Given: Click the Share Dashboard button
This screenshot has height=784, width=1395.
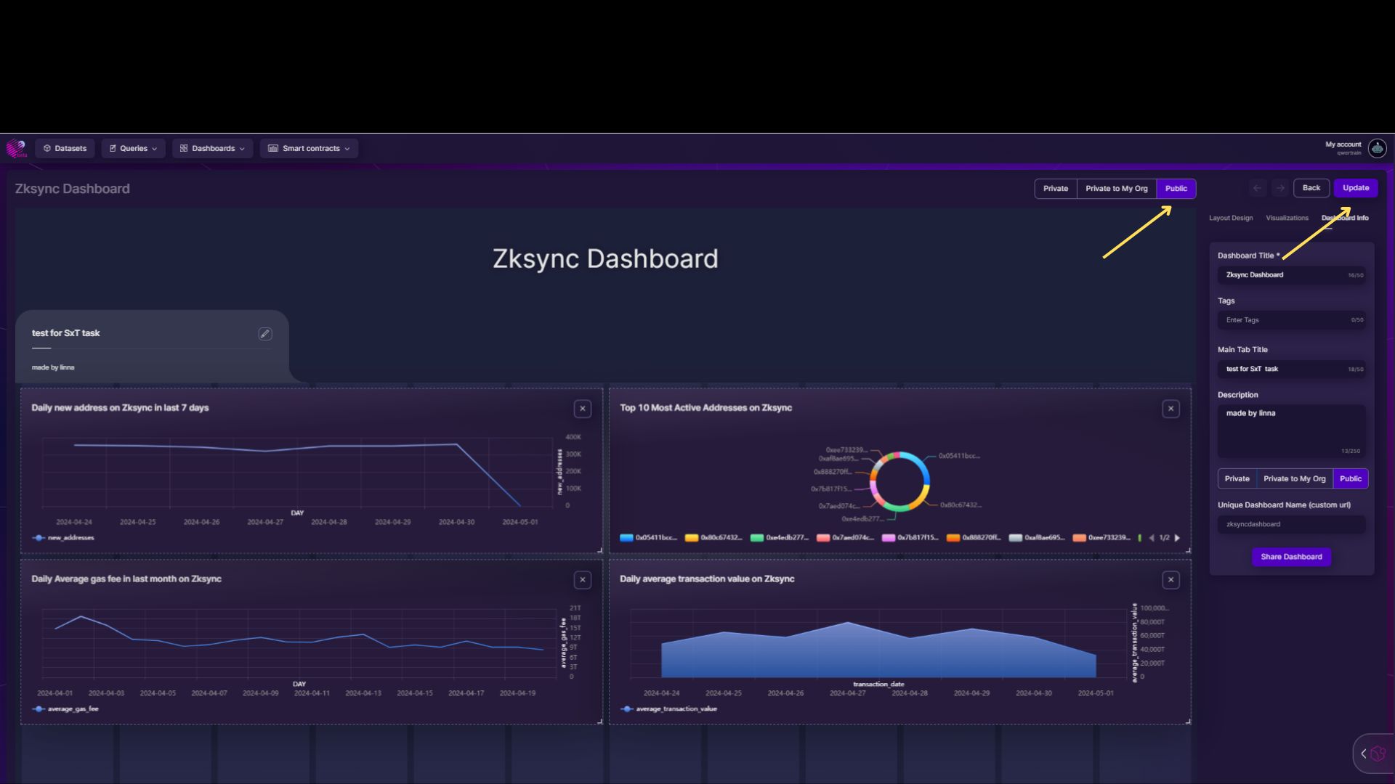Looking at the screenshot, I should coord(1291,557).
